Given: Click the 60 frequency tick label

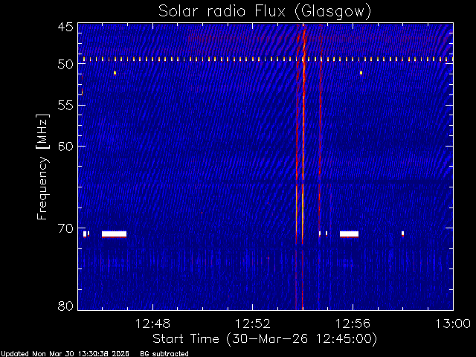Looking at the screenshot, I should 65,147.
